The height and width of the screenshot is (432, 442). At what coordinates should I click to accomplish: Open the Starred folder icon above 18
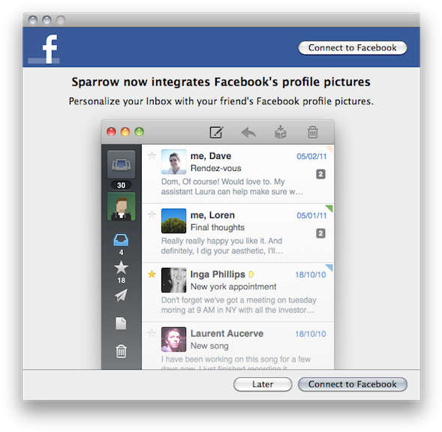coord(122,268)
